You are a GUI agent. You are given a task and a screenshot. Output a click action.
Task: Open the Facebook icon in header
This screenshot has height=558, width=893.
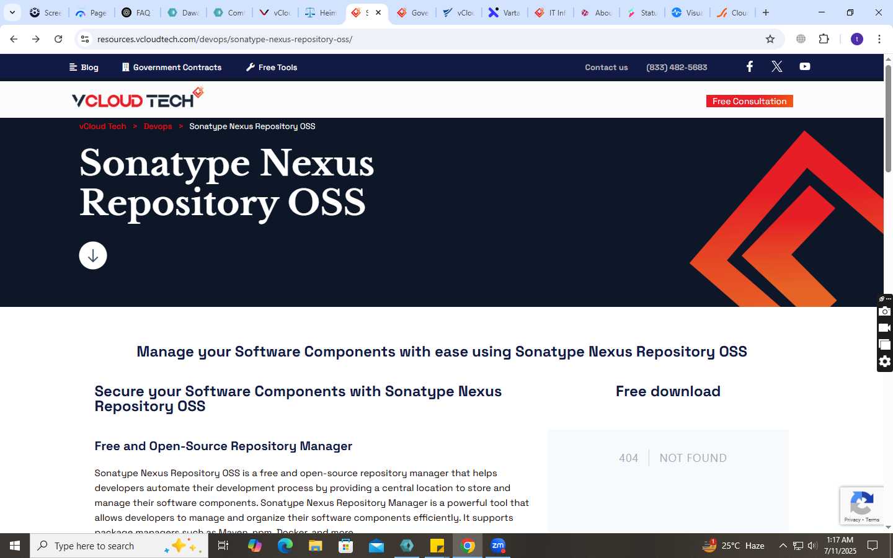pyautogui.click(x=749, y=66)
